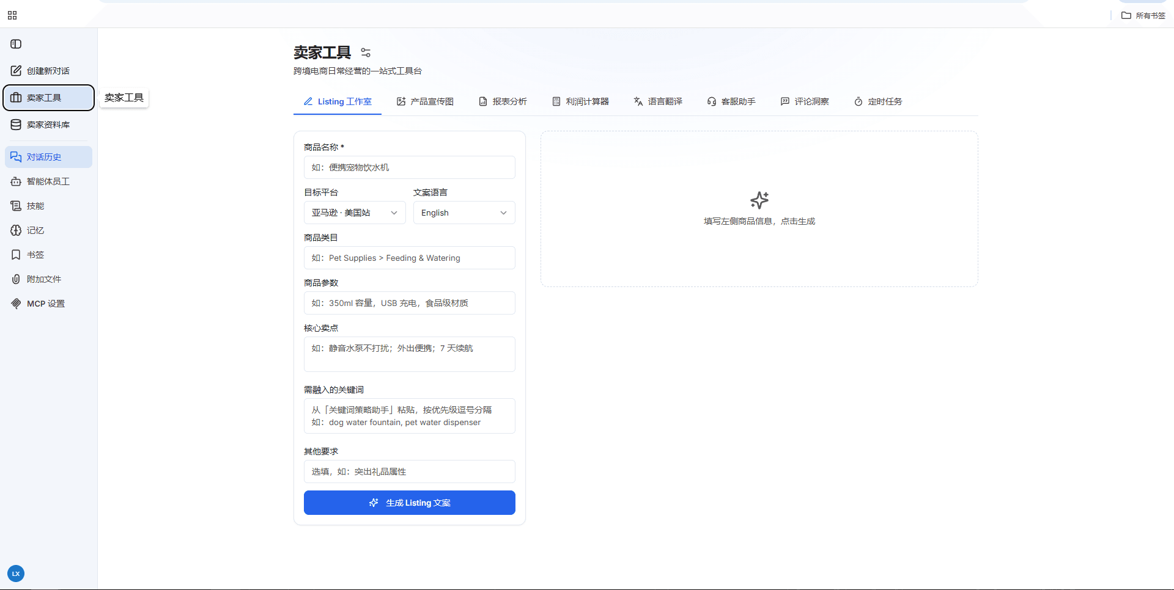Click the 其他要求 input field
The height and width of the screenshot is (590, 1174).
[410, 472]
